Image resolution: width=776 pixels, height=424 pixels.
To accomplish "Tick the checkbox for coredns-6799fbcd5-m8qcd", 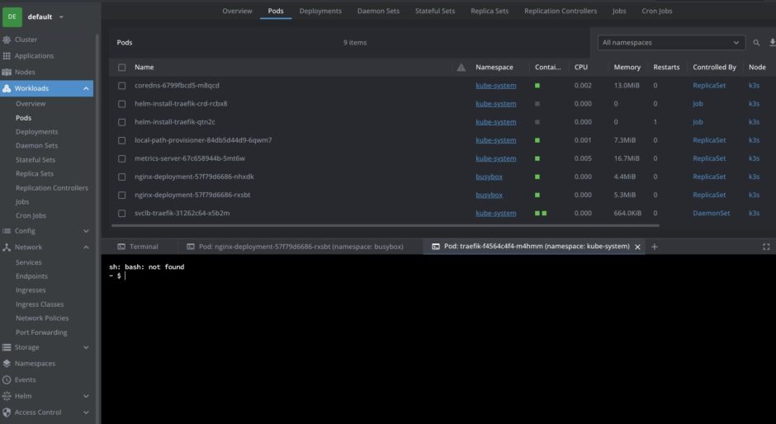I will click(x=121, y=86).
